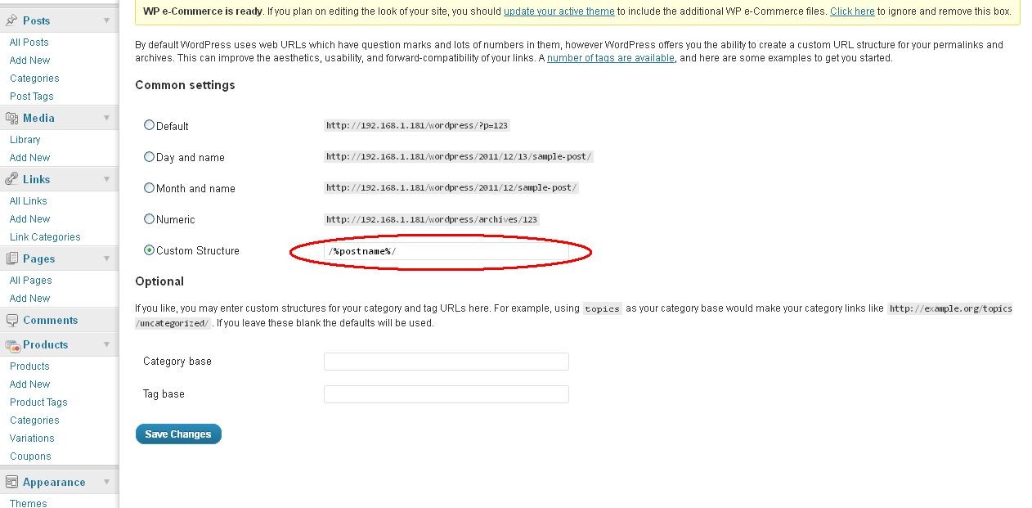The image size is (1032, 508).
Task: Click Add New under Links
Action: coord(30,218)
